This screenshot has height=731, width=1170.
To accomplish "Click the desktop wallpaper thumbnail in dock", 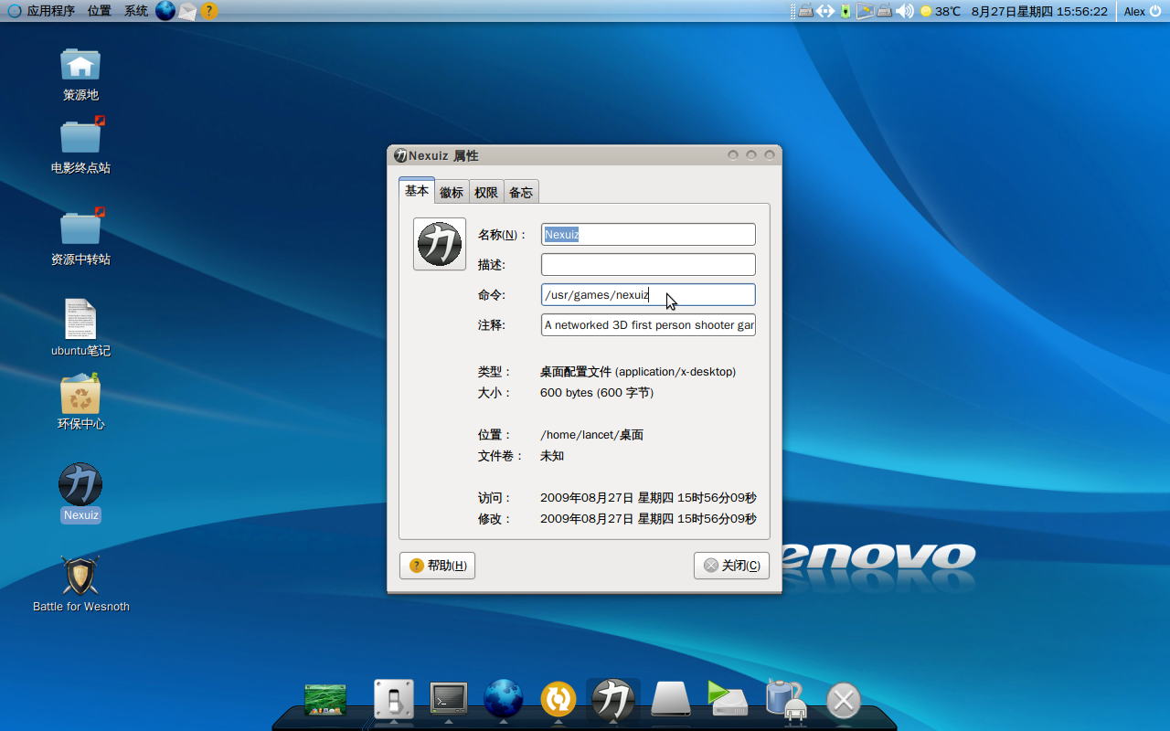I will coord(325,699).
